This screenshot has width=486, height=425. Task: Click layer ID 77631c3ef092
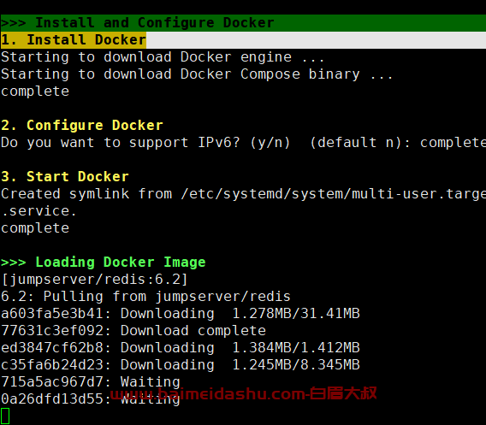coord(51,331)
